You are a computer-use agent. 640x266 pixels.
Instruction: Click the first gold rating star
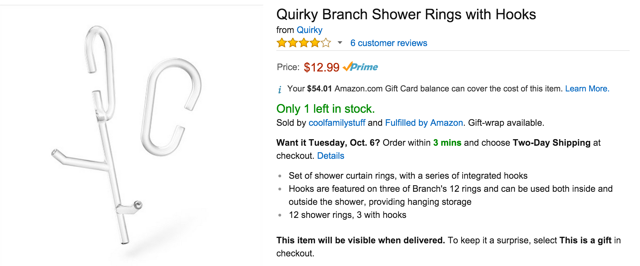(282, 43)
